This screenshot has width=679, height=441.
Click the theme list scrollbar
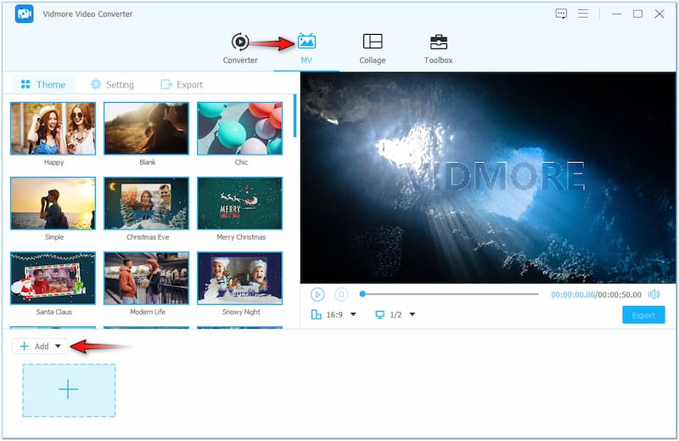[x=295, y=116]
